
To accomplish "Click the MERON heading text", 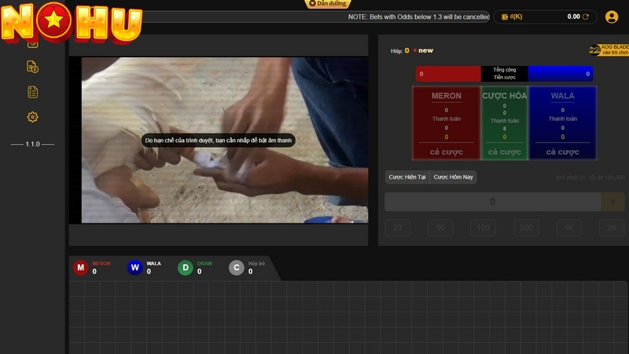I will click(446, 96).
